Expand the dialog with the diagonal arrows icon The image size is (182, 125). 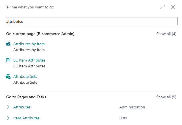(162, 7)
